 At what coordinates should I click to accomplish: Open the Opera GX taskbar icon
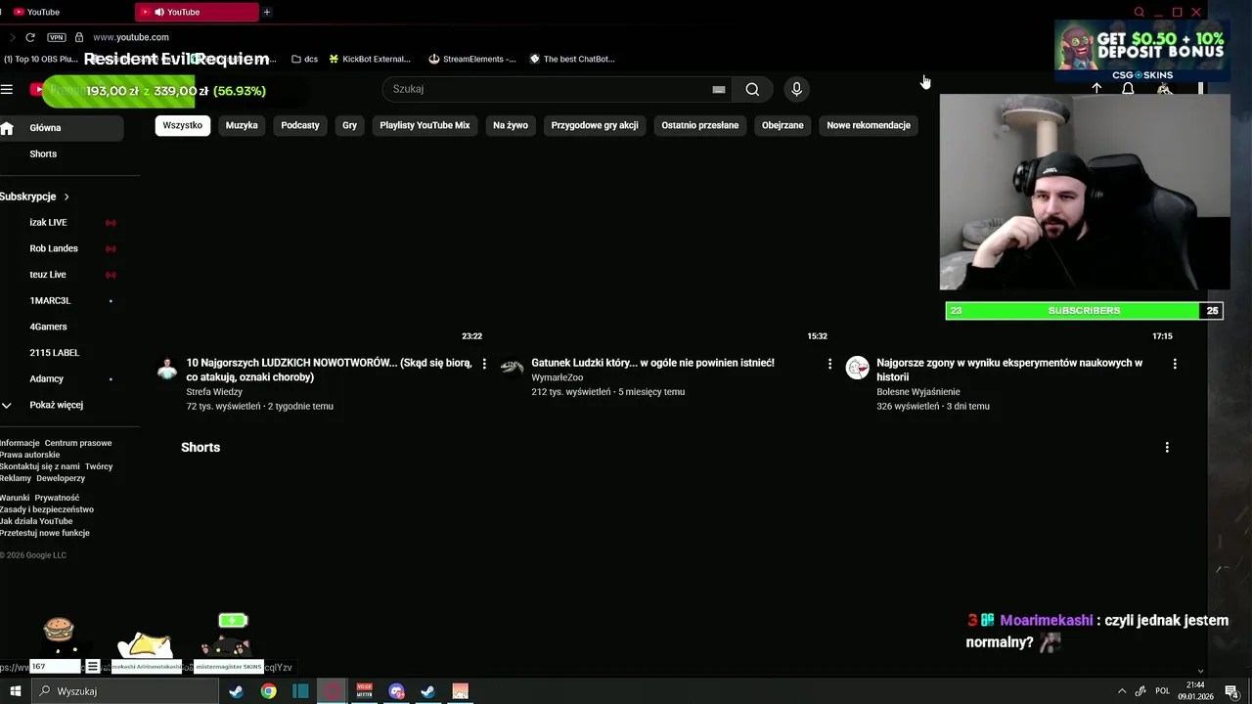[x=333, y=691]
